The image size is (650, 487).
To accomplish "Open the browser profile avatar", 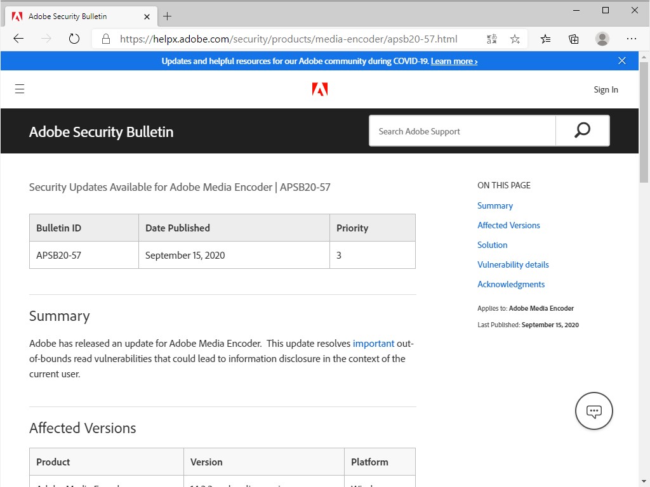I will (602, 39).
